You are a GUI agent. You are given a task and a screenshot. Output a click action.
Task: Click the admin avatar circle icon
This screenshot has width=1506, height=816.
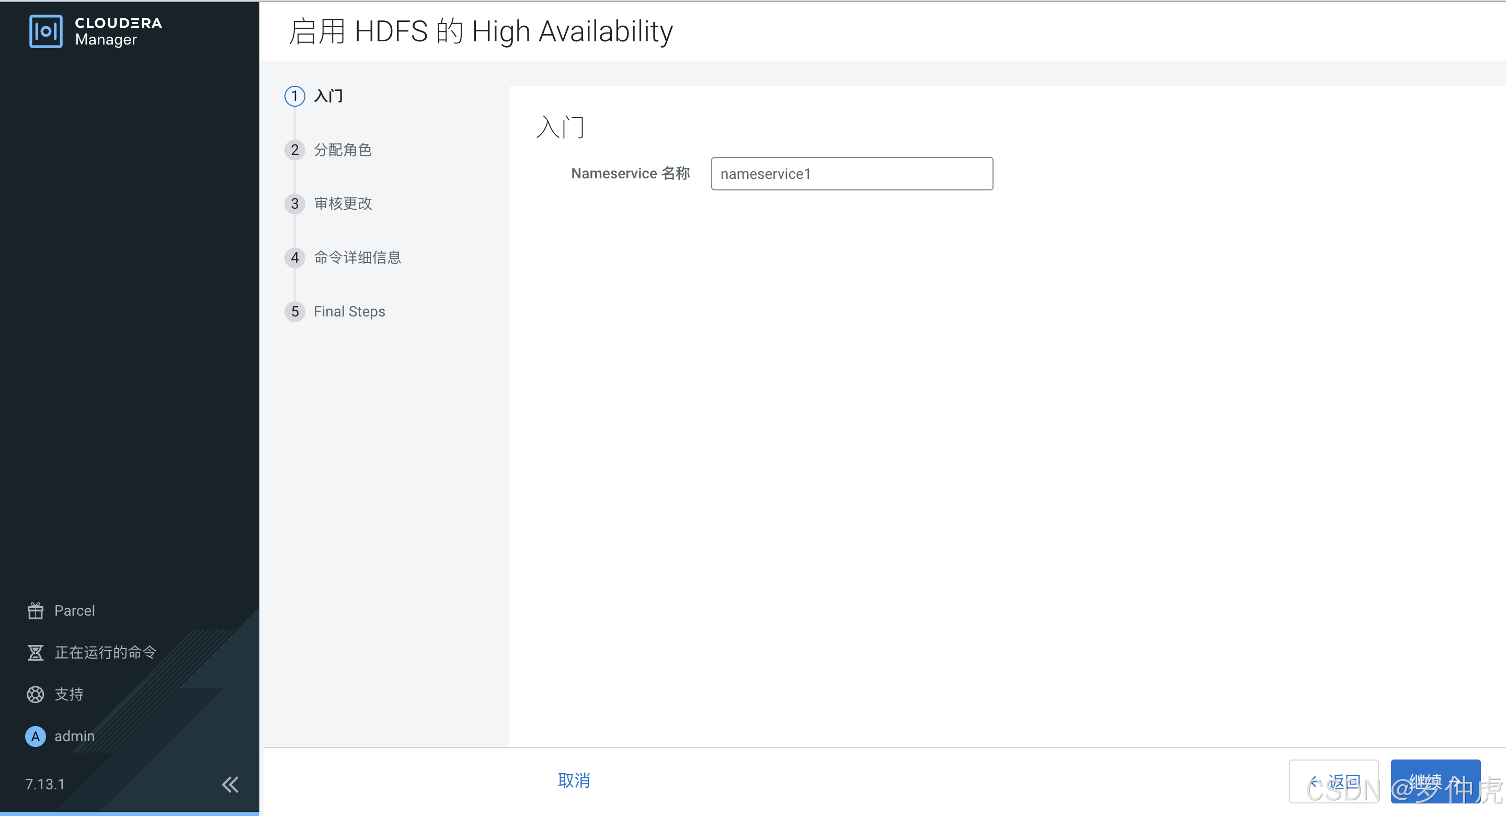(35, 736)
